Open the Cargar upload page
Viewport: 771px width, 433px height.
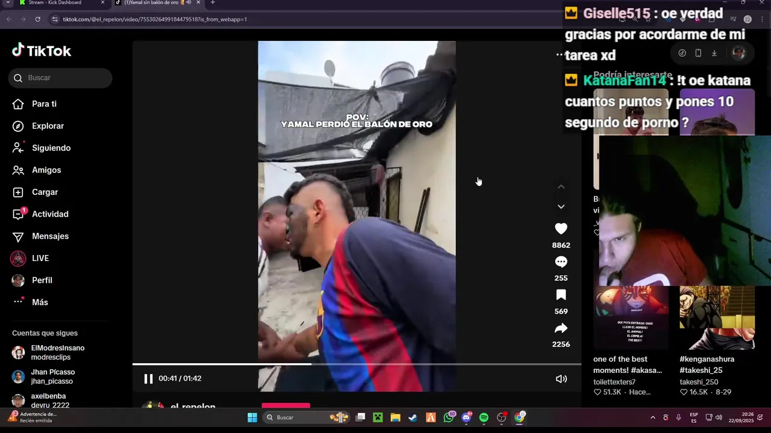36,192
